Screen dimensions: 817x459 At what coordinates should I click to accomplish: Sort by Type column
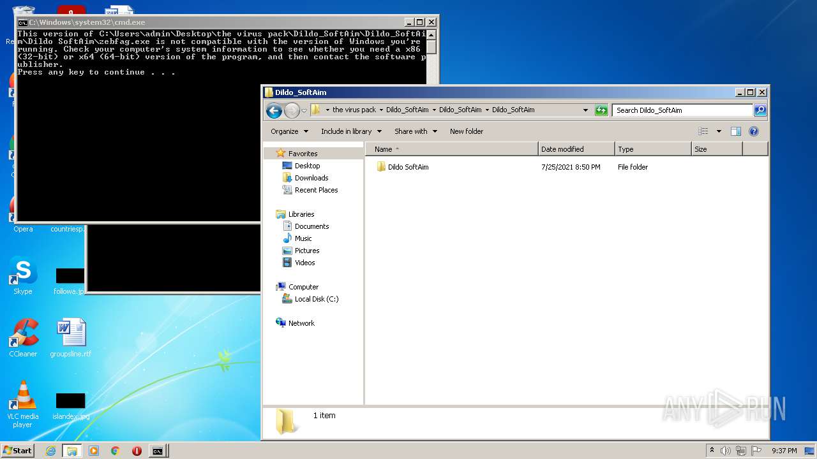(653, 149)
